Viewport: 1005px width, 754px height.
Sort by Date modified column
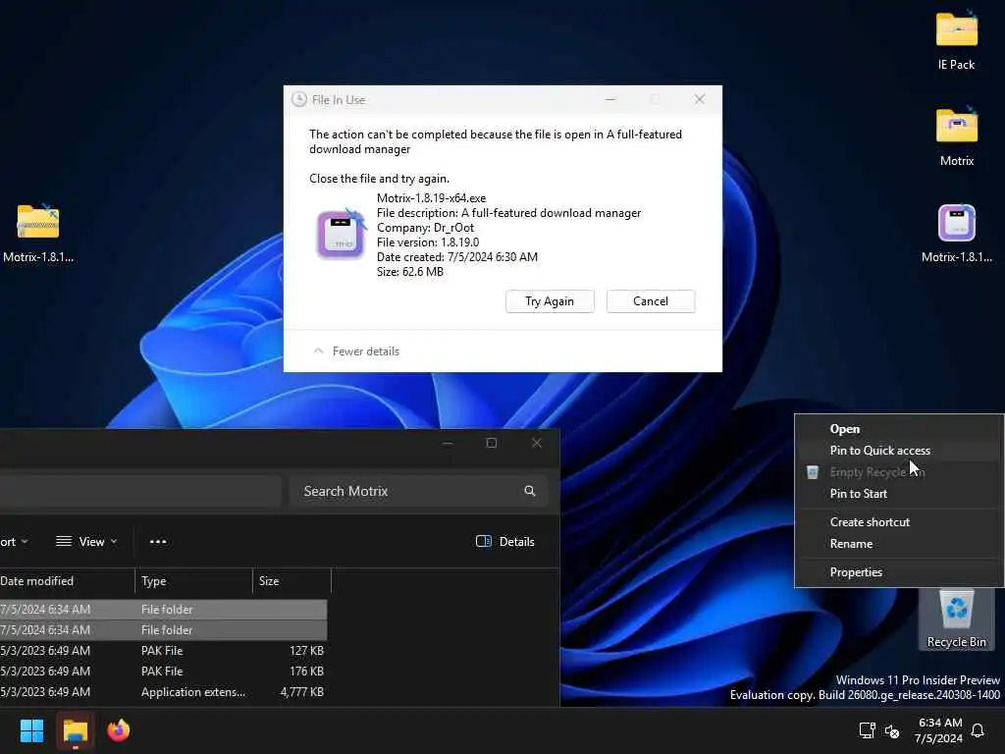(x=67, y=581)
